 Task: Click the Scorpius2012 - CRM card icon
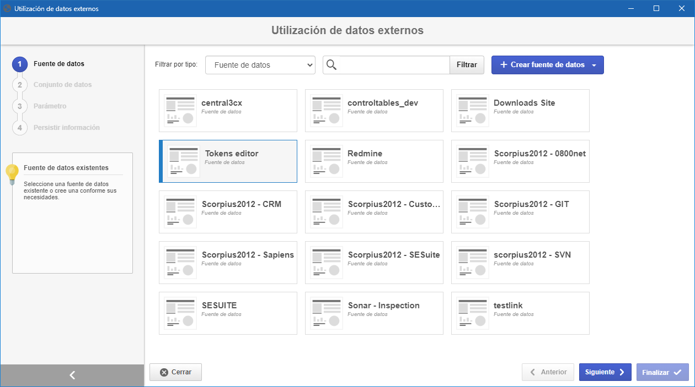coord(180,212)
